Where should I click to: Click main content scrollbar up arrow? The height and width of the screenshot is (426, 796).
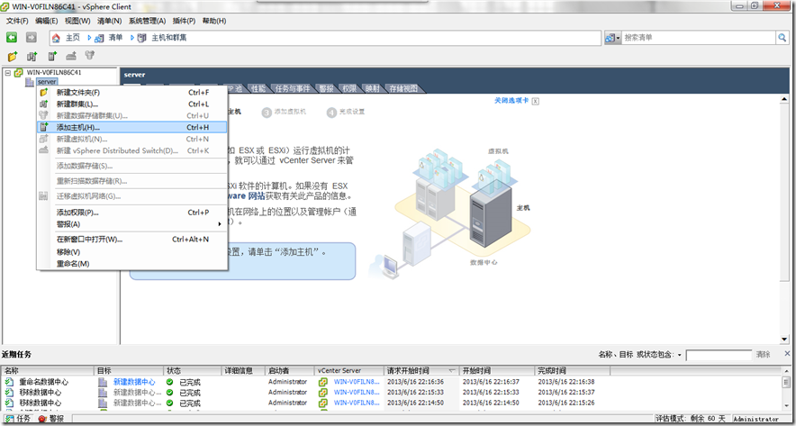pos(784,99)
